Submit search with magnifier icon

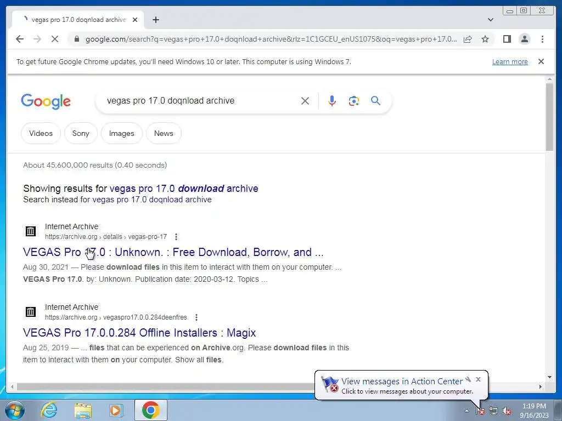(375, 101)
